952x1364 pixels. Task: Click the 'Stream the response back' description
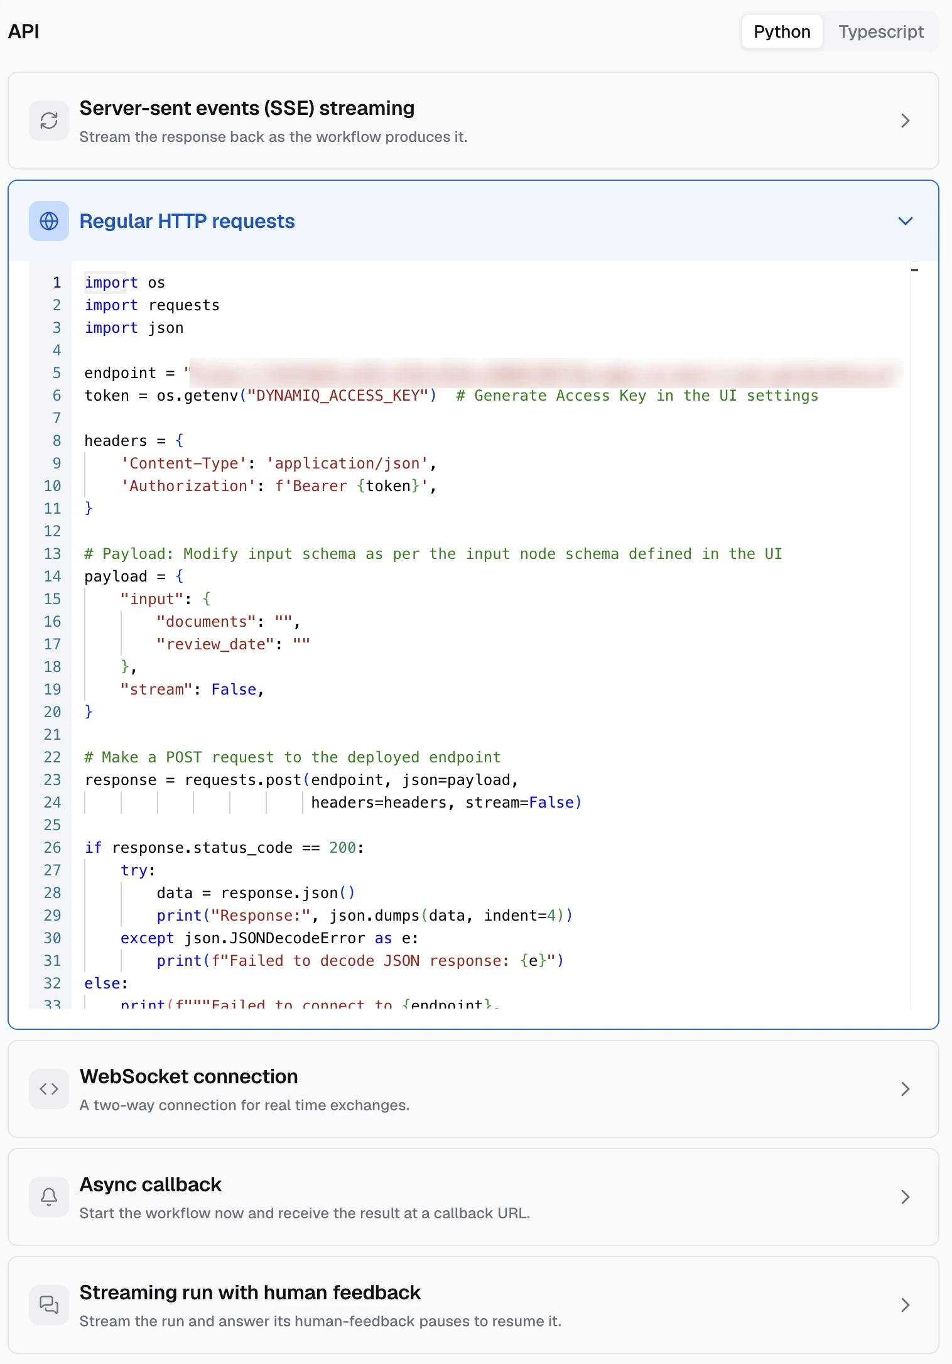pos(273,137)
